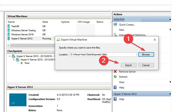Click the Clustered value No
Screen dimensions: 172x112
[x=103, y=95]
